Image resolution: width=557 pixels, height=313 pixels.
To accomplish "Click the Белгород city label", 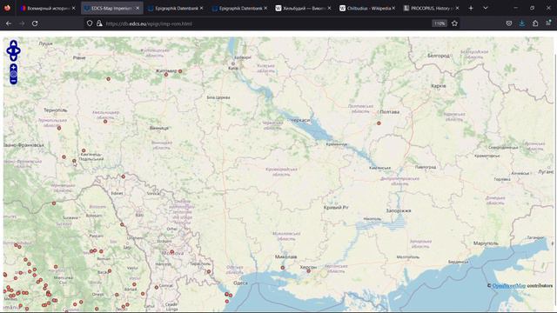I will (439, 56).
